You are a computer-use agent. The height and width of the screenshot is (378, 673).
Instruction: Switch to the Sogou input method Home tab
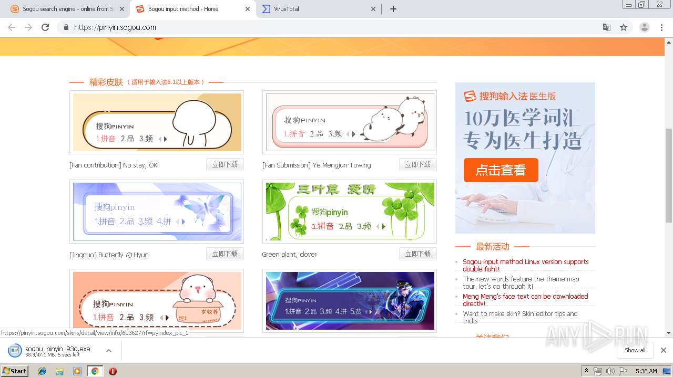[x=192, y=9]
